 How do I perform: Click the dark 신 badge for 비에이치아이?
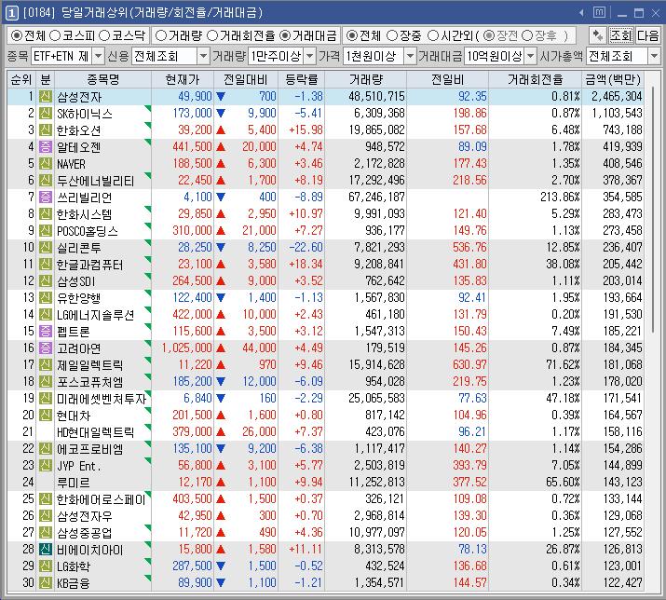click(x=45, y=550)
